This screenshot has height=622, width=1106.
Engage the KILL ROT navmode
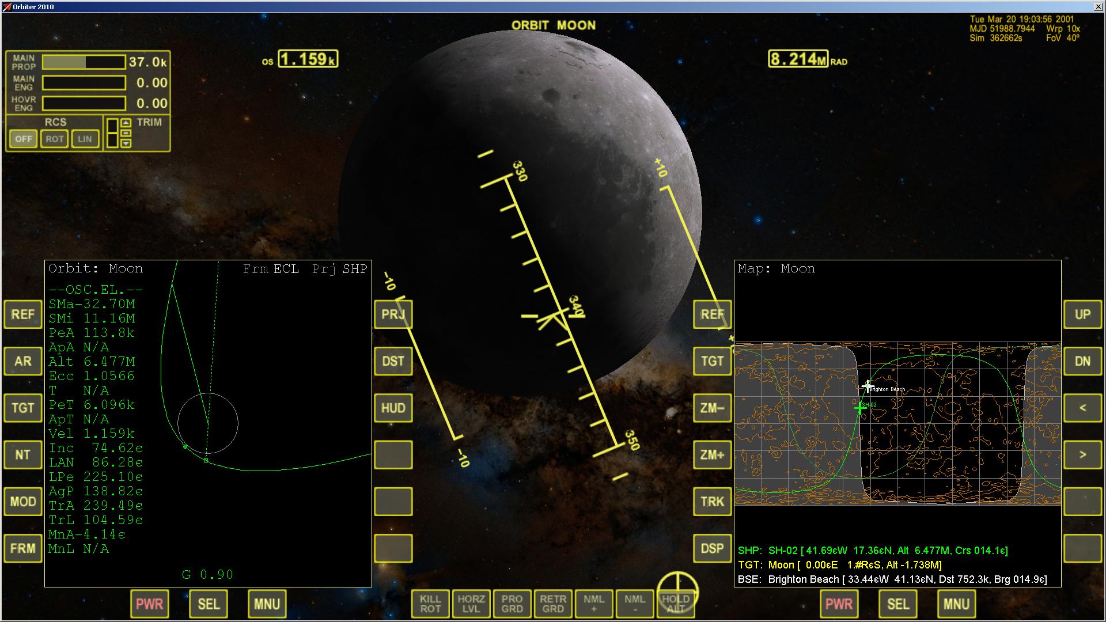[430, 604]
